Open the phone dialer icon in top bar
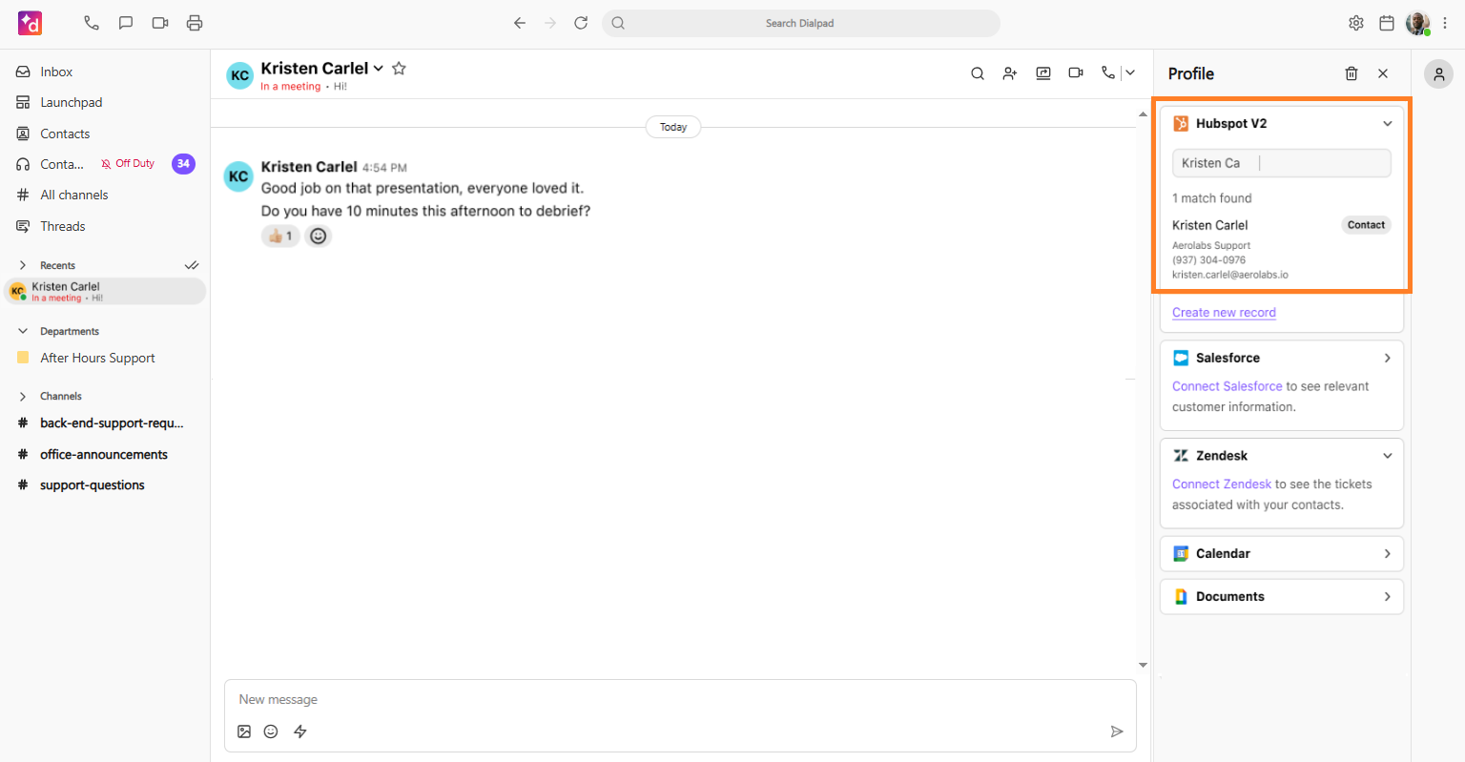1465x762 pixels. [92, 23]
